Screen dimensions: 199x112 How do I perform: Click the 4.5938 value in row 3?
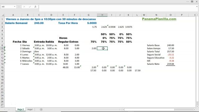click(x=112, y=27)
